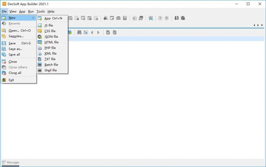Click the DecSoft App Builder title bar logo
266x167 pixels.
(x=4, y=4)
